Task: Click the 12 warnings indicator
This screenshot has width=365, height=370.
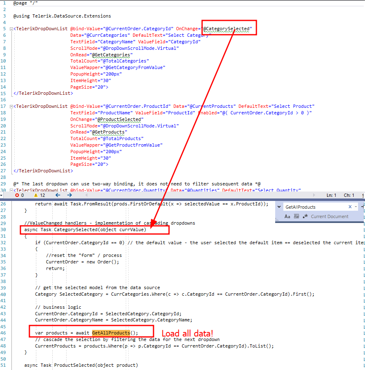Action: [40, 195]
